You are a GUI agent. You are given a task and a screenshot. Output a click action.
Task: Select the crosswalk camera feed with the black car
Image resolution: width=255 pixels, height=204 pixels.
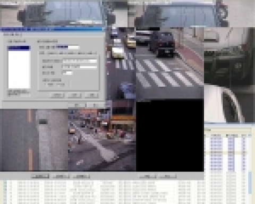pos(170,63)
